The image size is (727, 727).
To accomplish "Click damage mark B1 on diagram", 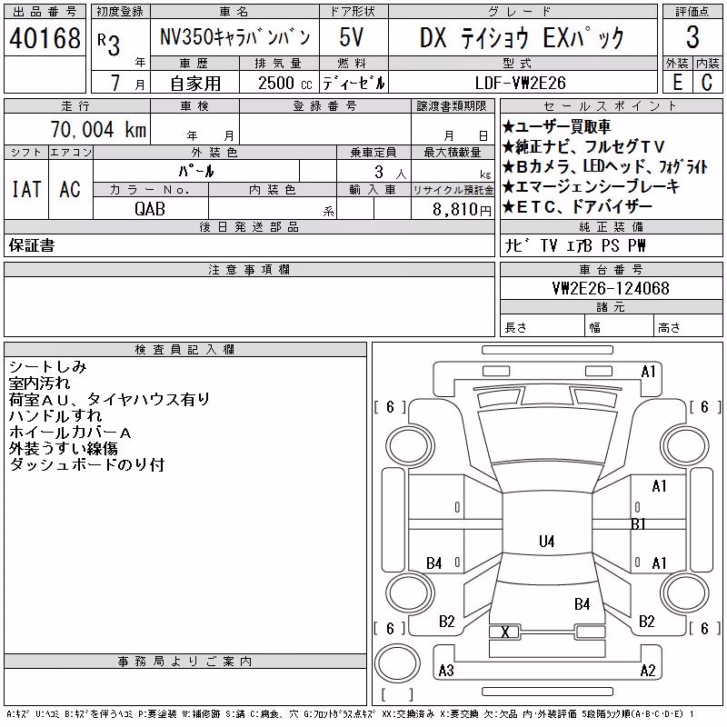I will click(x=639, y=524).
